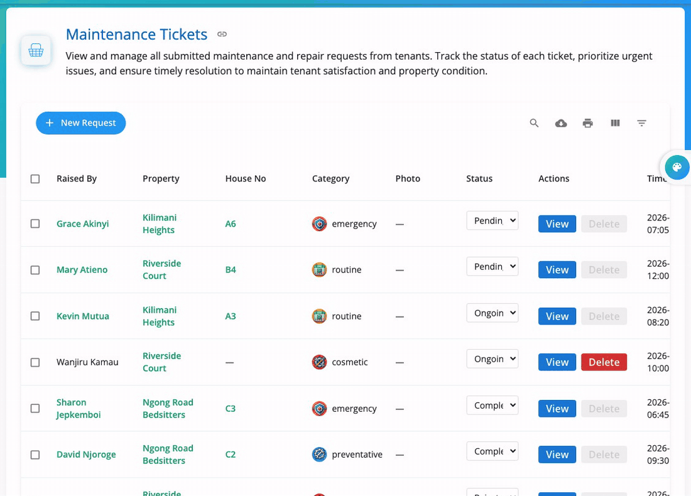The width and height of the screenshot is (691, 496).
Task: Select the Grace Akinyi row checkbox
Action: [35, 224]
